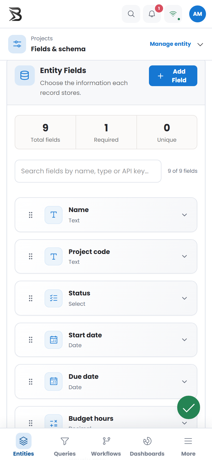Viewport: 212px width, 460px height.
Task: Open the Manage entity dropdown chevron
Action: click(x=200, y=44)
